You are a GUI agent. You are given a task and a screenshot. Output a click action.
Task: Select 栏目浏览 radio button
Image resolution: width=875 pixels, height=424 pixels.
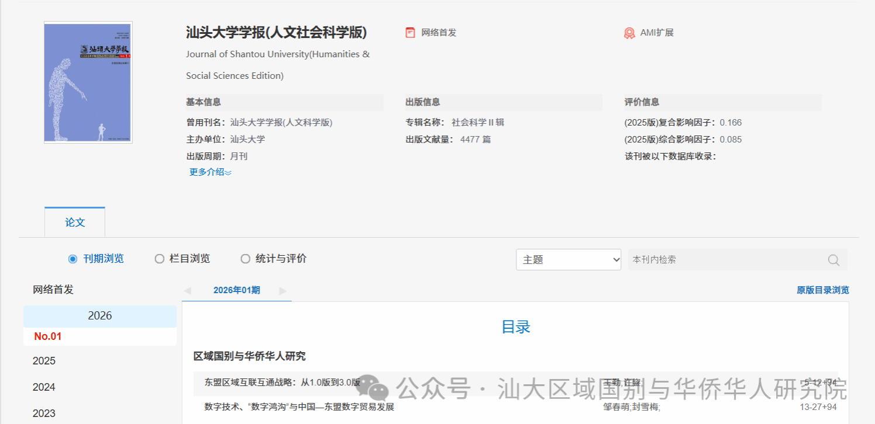point(159,259)
